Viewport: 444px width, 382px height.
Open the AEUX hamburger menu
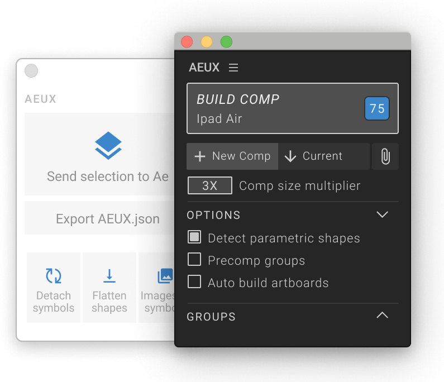tap(233, 68)
